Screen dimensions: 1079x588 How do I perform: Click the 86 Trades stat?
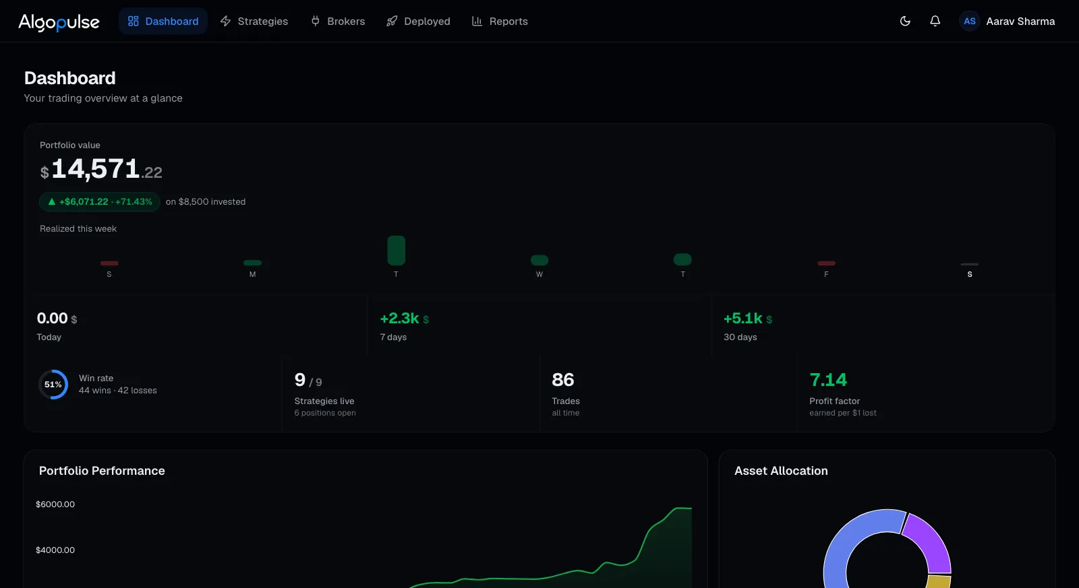pyautogui.click(x=563, y=380)
